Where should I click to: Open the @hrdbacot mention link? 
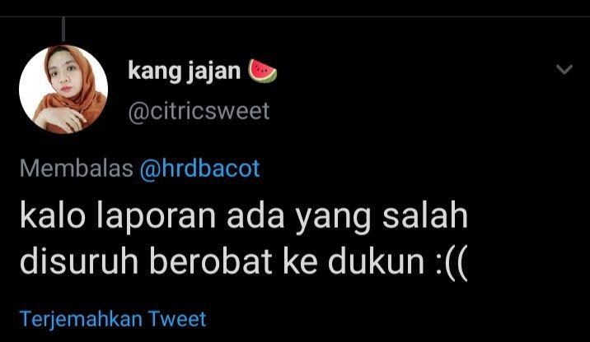[199, 169]
